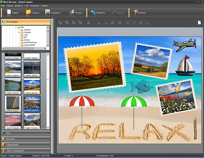This screenshot has width=204, height=158.
Task: Move layer one level down icon
Action: pos(80,23)
